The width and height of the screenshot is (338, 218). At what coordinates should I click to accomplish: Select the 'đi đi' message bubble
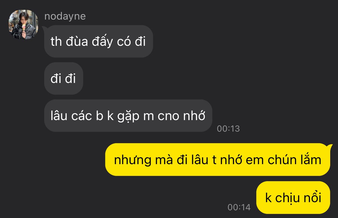tap(64, 78)
